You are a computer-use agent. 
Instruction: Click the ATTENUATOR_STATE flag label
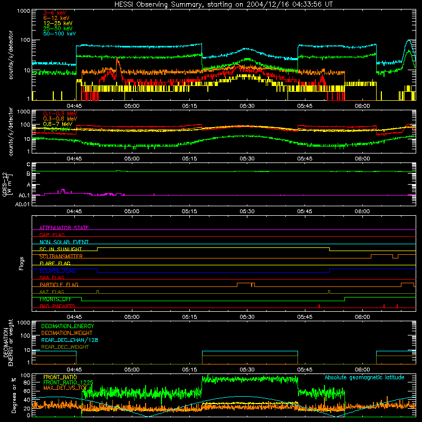(64, 228)
